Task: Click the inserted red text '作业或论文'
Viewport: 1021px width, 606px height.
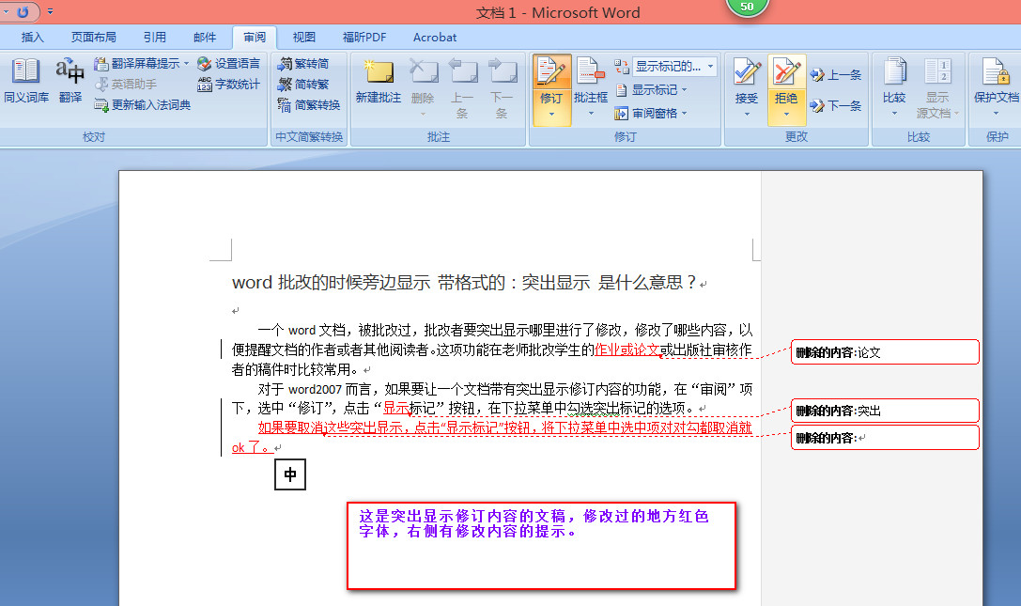Action: (x=627, y=350)
